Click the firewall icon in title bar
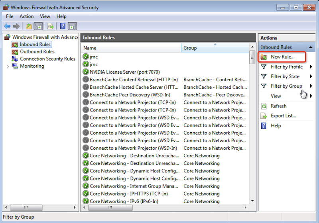 (6, 7)
